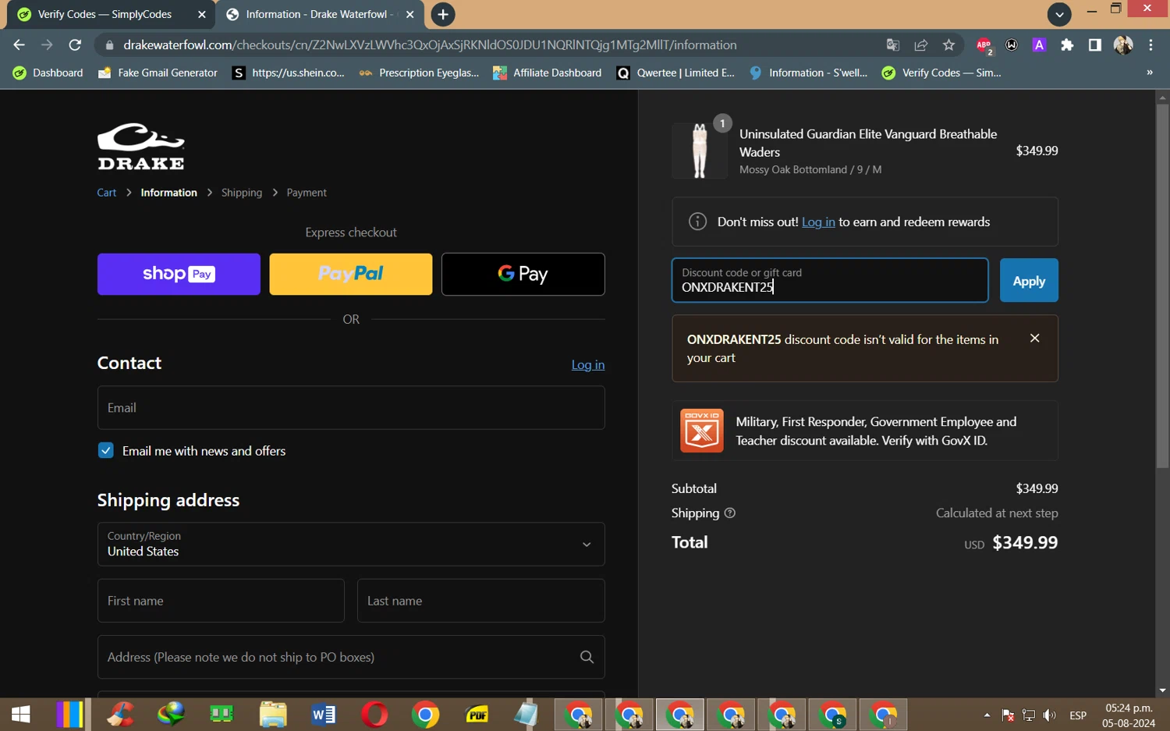Go back to the Cart breadcrumb link
Image resolution: width=1170 pixels, height=731 pixels.
point(107,193)
